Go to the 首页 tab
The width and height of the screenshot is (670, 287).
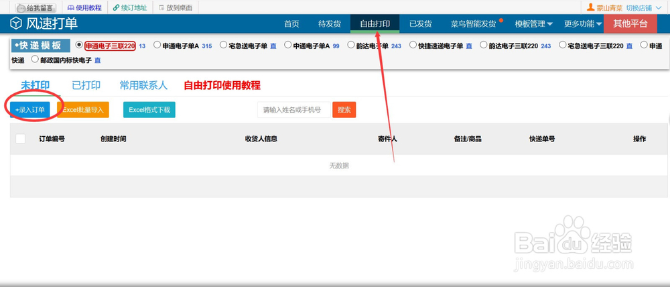point(291,24)
